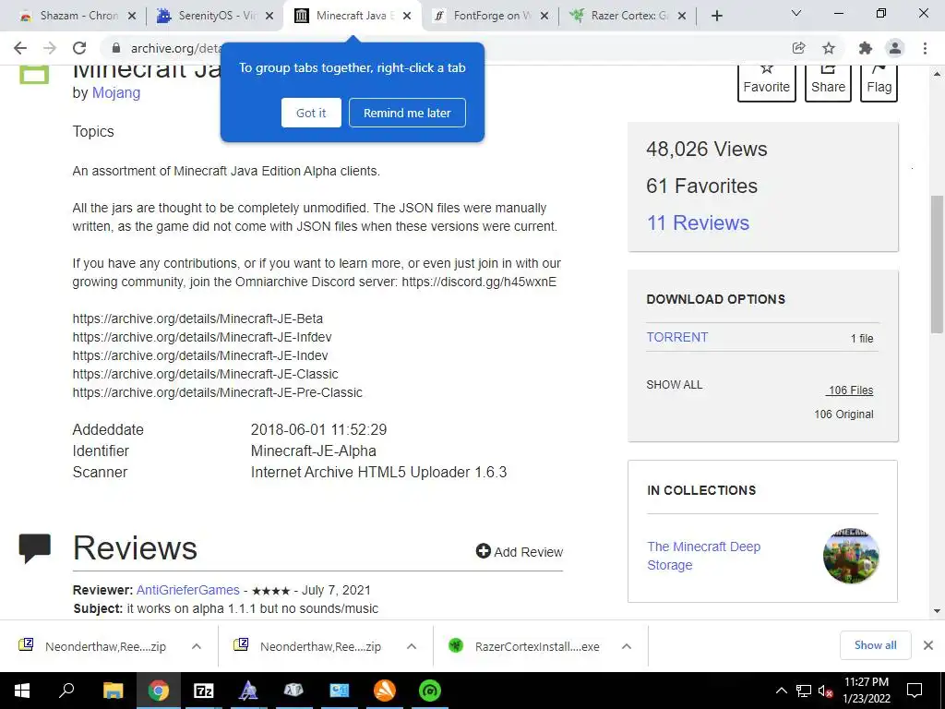This screenshot has height=709, width=945.
Task: Click the Minecraft-JE-Indev URL text
Action: point(200,355)
